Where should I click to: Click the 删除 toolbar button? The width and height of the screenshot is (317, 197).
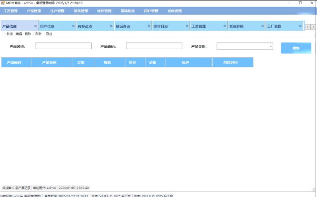28,34
